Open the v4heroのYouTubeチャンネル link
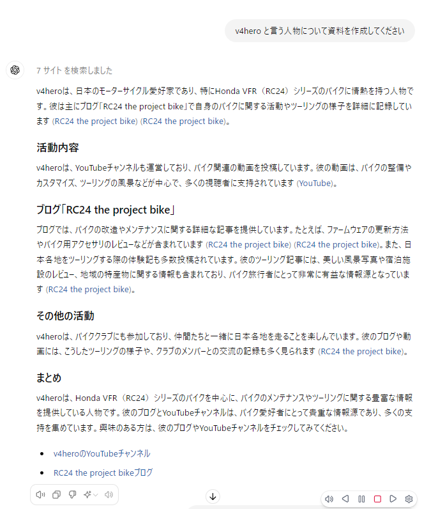This screenshot has height=509, width=438. point(102,453)
